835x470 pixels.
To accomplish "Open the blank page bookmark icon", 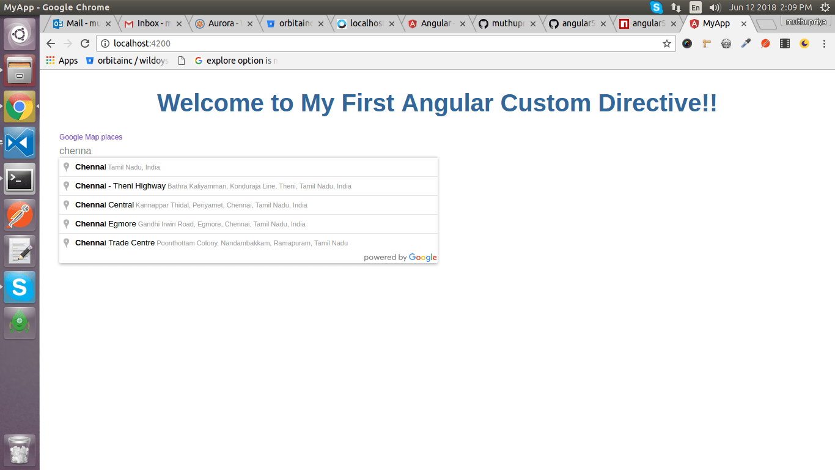I will 182,61.
